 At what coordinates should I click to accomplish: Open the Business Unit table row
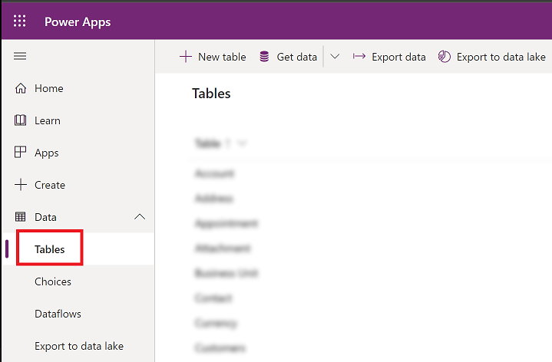click(x=226, y=273)
